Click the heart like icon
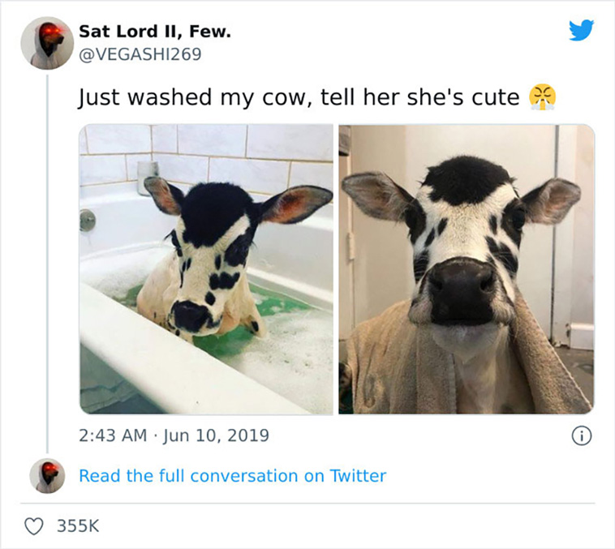The height and width of the screenshot is (549, 615). [x=34, y=525]
